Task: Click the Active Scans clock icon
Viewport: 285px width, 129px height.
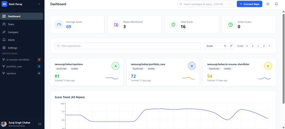Action: click(230, 25)
